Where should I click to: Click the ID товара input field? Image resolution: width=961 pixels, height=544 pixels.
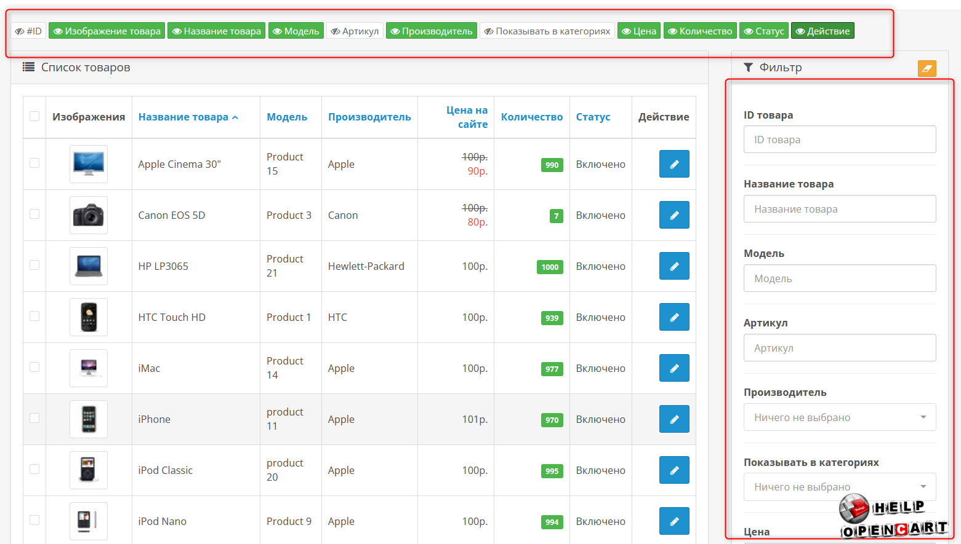839,140
